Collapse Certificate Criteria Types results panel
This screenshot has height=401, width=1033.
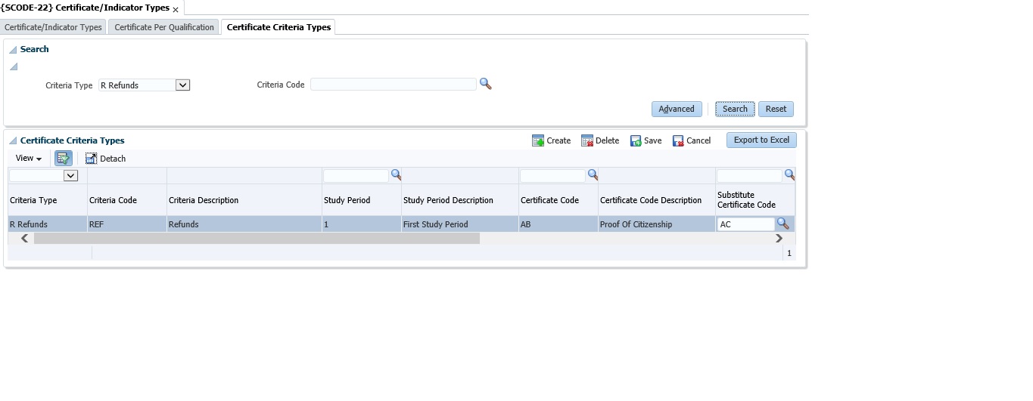pyautogui.click(x=13, y=141)
